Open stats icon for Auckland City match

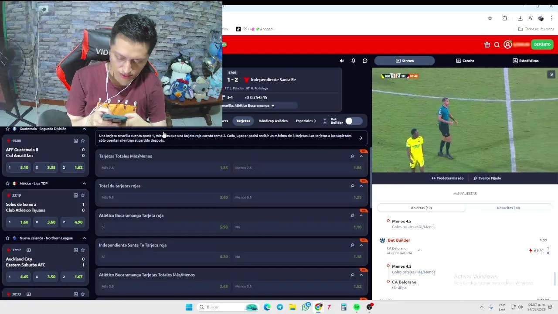pos(75,250)
